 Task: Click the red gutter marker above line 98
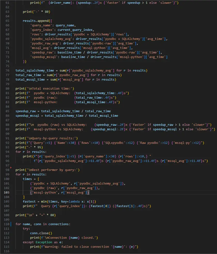[x=11, y=168]
